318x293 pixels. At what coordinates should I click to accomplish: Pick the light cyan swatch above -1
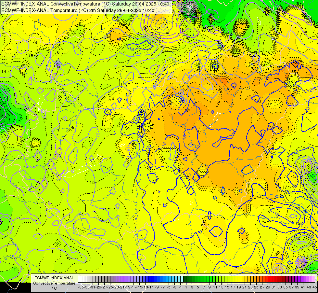[x=182, y=279]
